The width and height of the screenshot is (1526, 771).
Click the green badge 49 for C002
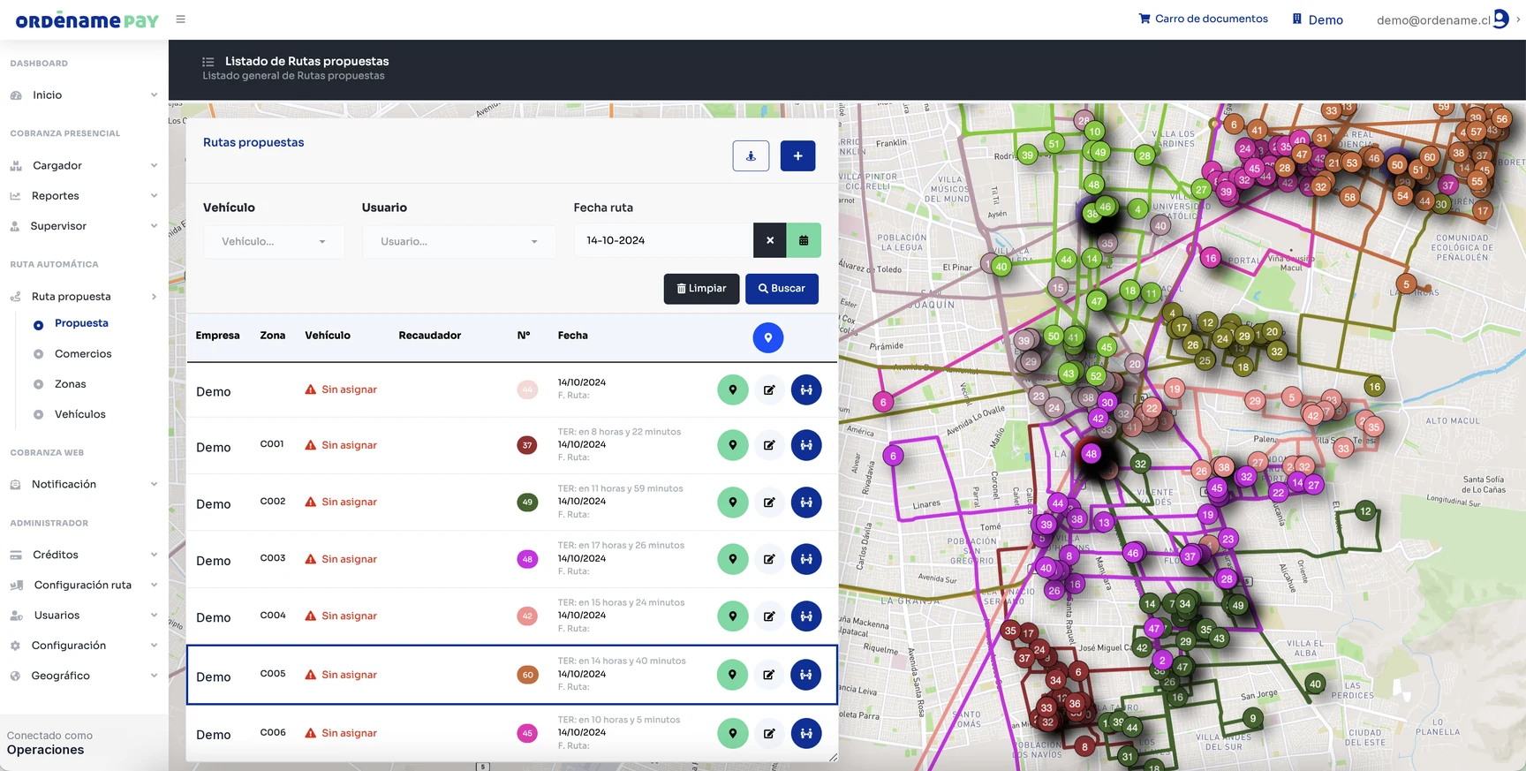[527, 503]
